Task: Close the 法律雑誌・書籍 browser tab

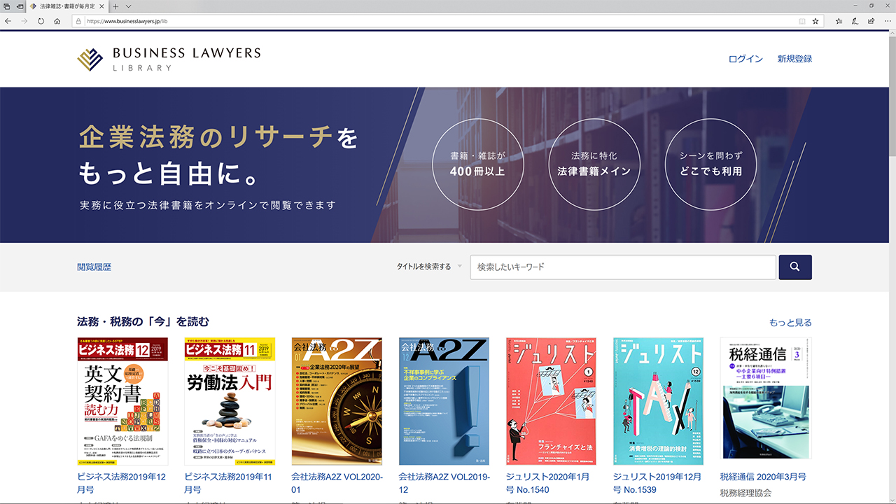Action: coord(102,6)
